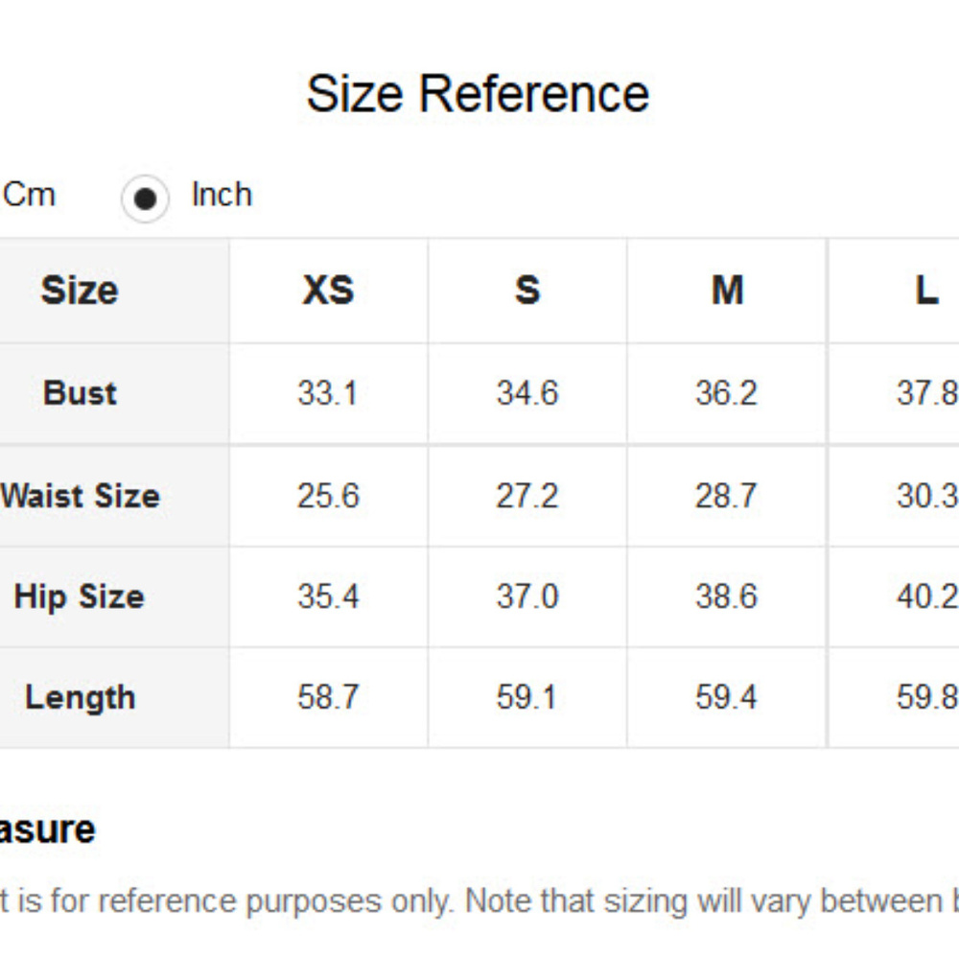The width and height of the screenshot is (959, 959).
Task: Select S length value 59.1
Action: click(526, 697)
